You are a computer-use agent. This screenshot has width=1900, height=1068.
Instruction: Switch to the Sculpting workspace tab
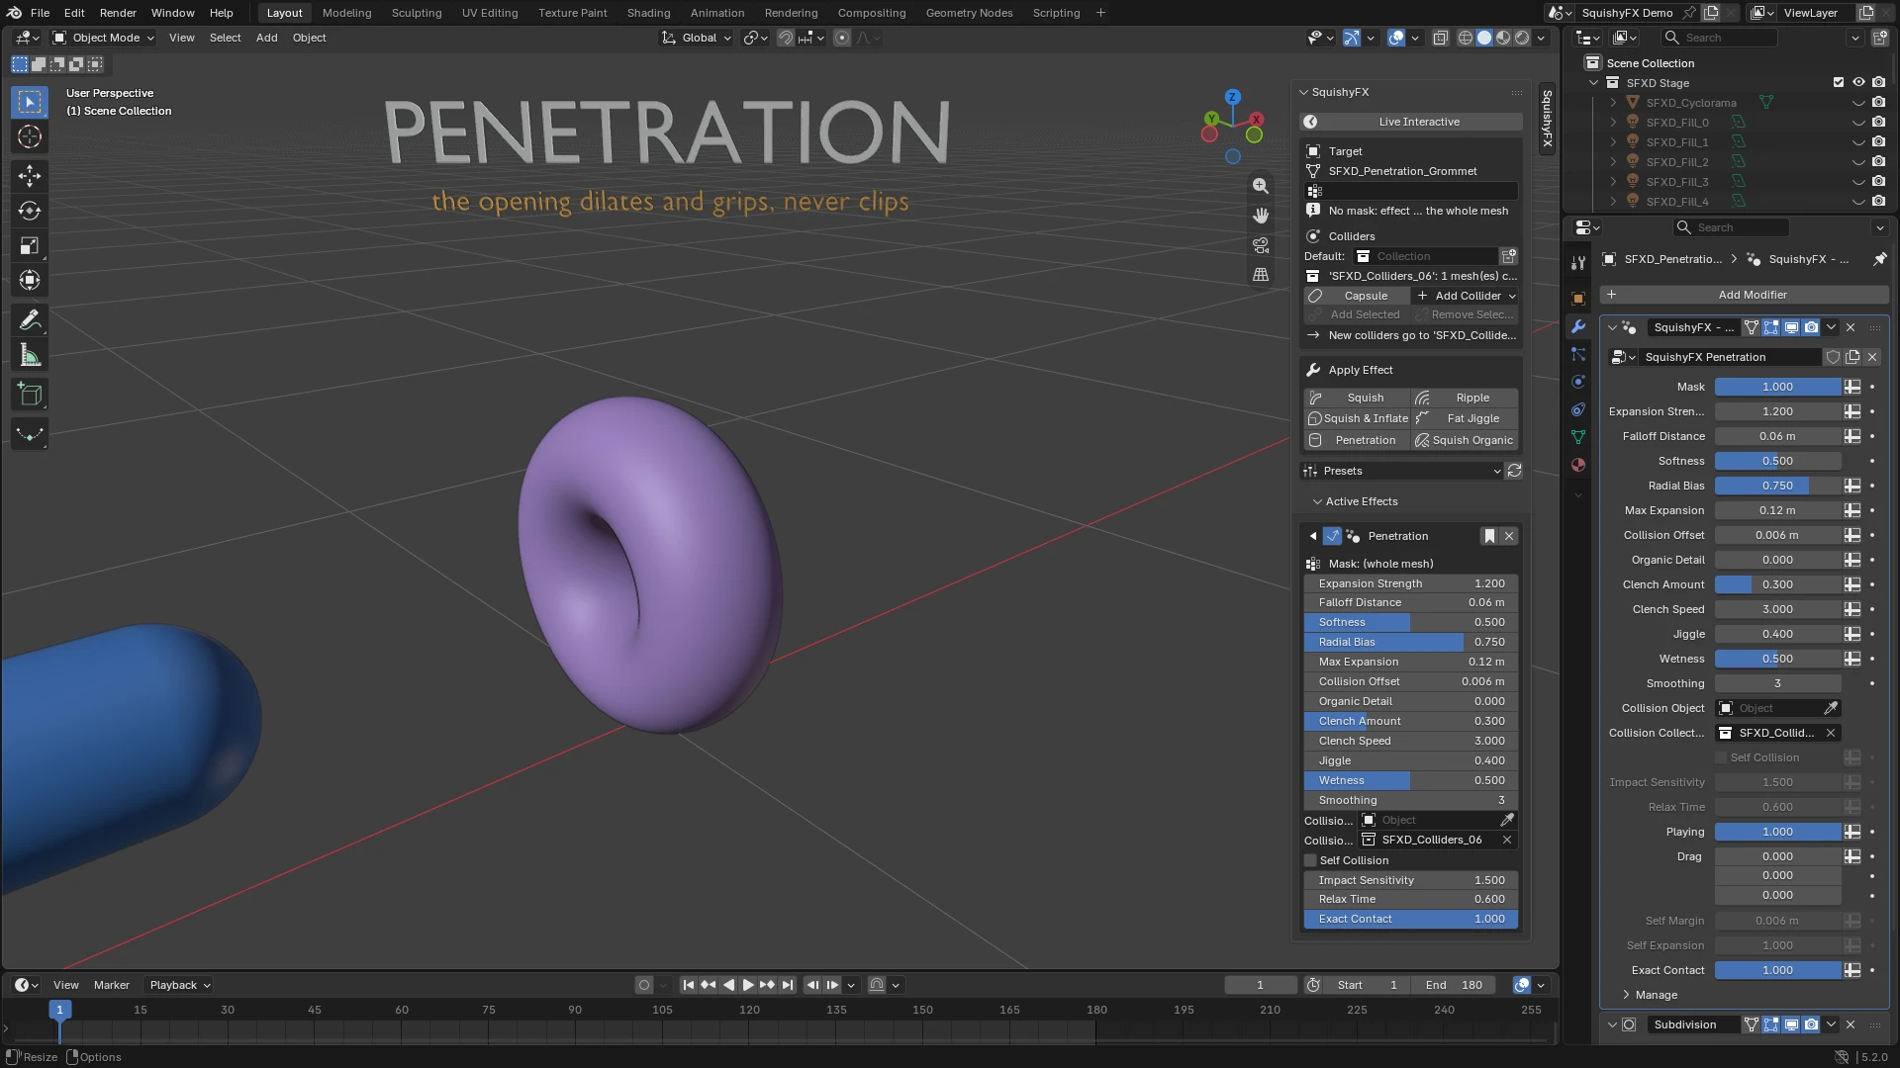point(416,13)
